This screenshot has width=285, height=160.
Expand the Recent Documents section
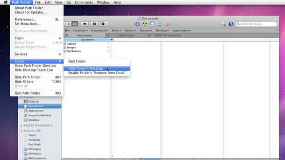[21, 125]
